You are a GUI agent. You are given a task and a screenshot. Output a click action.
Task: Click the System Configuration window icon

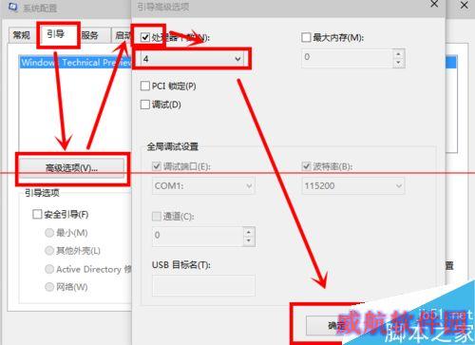pyautogui.click(x=12, y=6)
